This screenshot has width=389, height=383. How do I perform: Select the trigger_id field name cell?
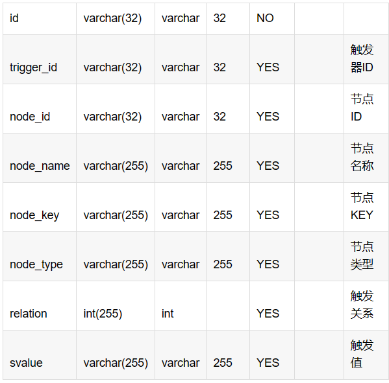coord(40,60)
